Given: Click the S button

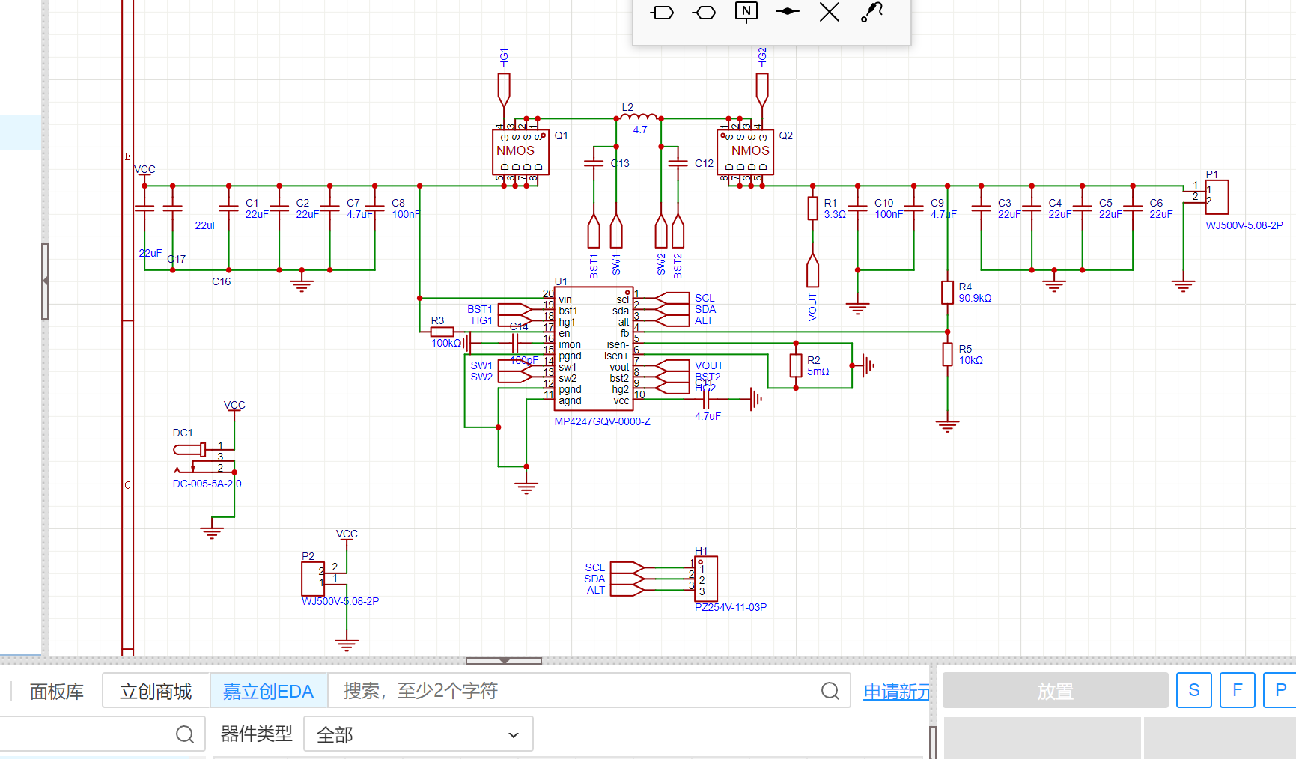Looking at the screenshot, I should (1193, 690).
